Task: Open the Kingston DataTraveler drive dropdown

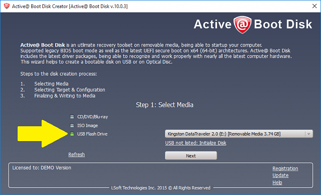Action: pos(239,134)
